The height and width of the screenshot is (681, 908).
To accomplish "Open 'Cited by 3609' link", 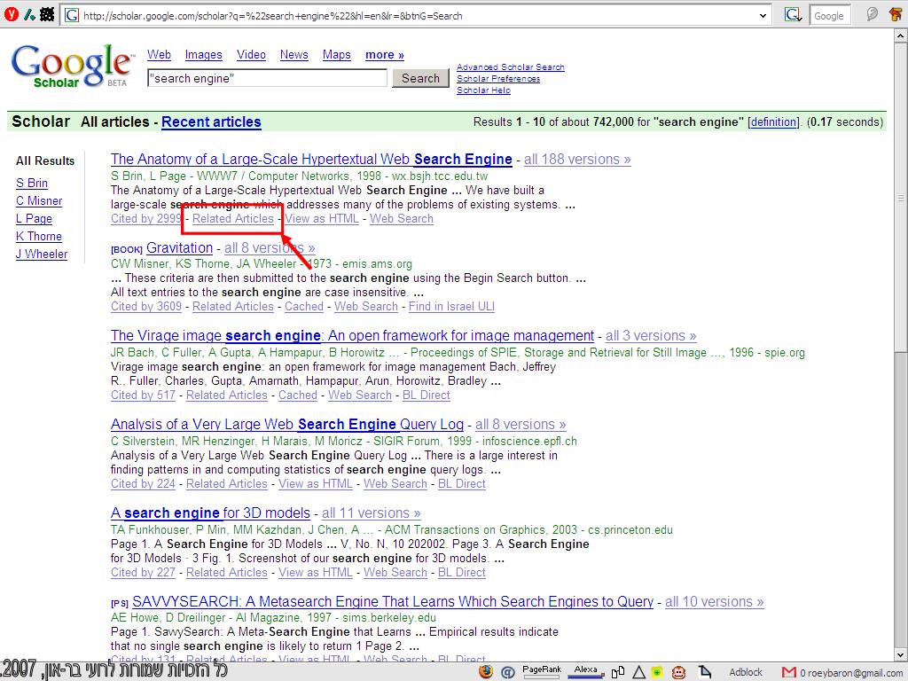I will (146, 307).
